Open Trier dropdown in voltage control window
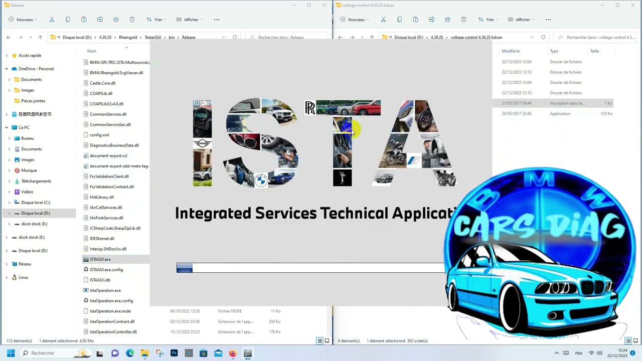Viewport: 642px width, 361px height. click(488, 20)
